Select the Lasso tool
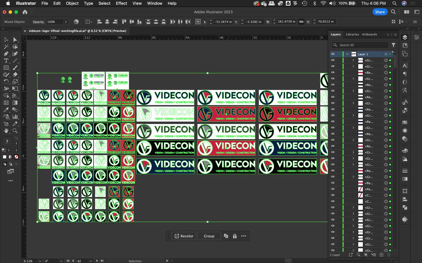The image size is (422, 263). click(x=15, y=47)
